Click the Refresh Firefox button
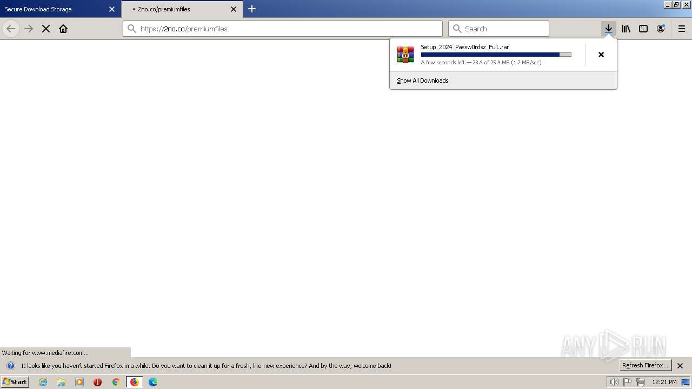The height and width of the screenshot is (389, 692). click(645, 365)
